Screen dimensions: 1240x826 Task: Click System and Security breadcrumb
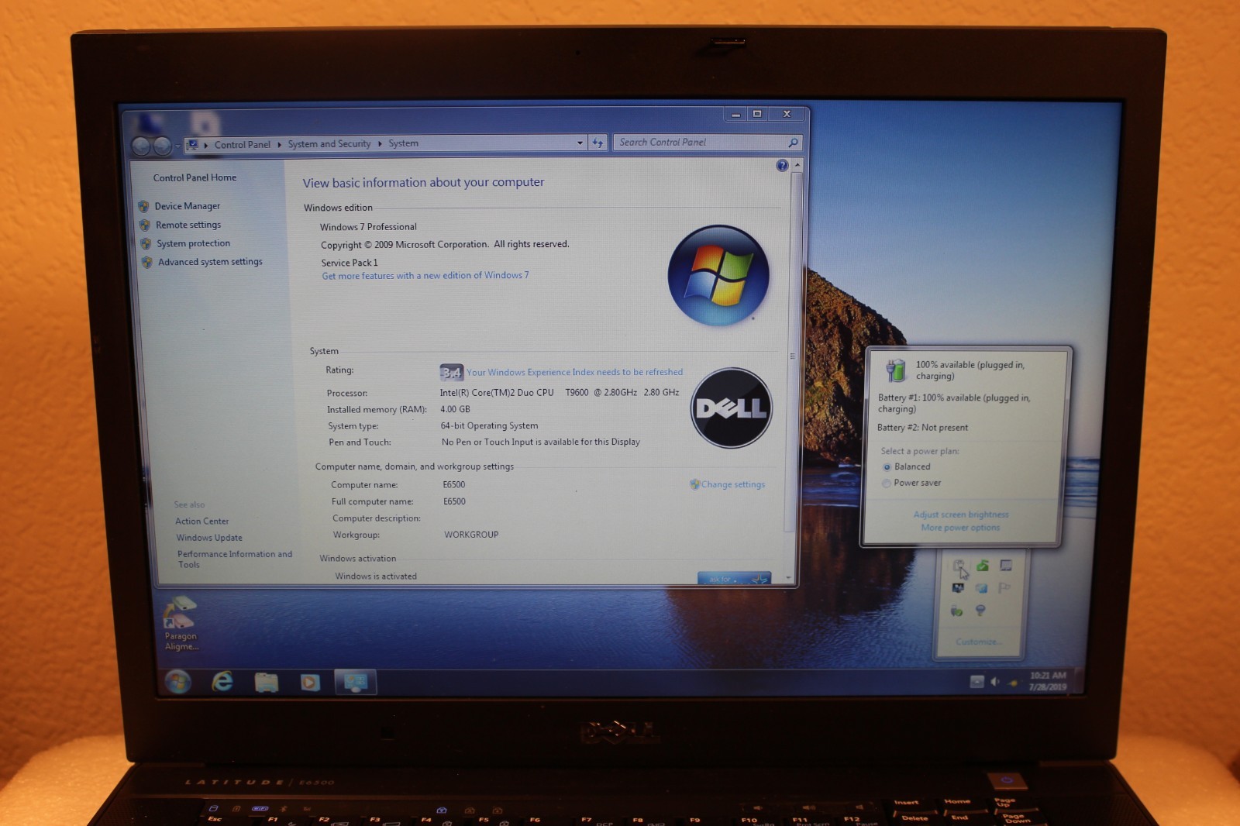coord(329,143)
